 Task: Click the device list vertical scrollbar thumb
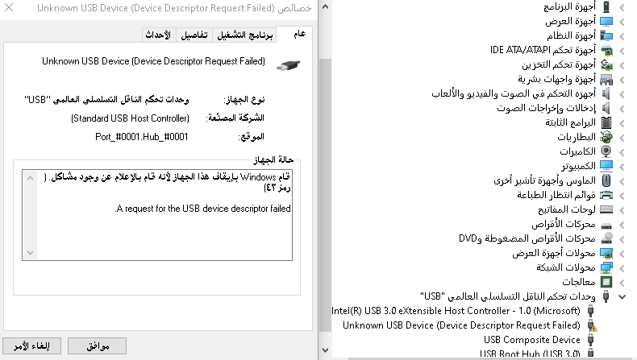point(325,196)
